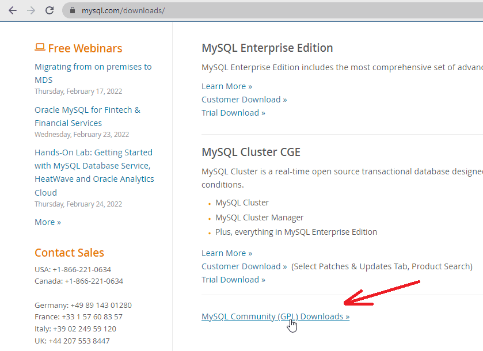Open Oracle MySQL for Fintech webinar
Image resolution: width=483 pixels, height=351 pixels.
click(88, 116)
